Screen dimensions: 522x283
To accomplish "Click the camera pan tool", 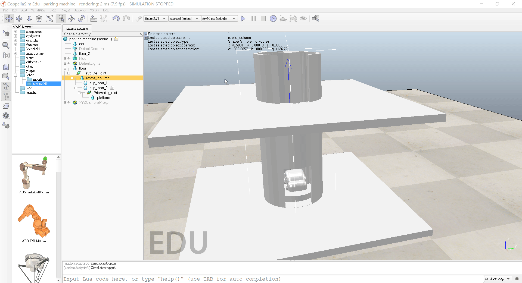I will (9, 18).
